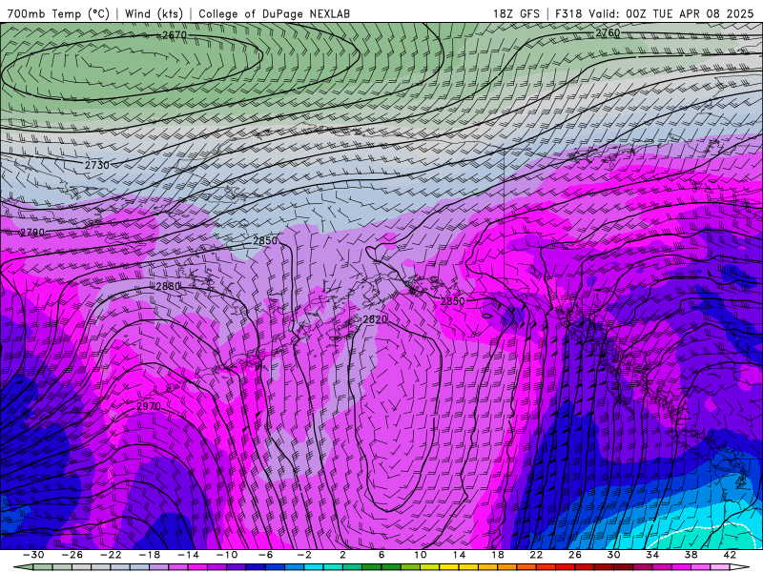Click the -22 colorbar scale label
This screenshot has height=572, width=763.
(x=111, y=555)
